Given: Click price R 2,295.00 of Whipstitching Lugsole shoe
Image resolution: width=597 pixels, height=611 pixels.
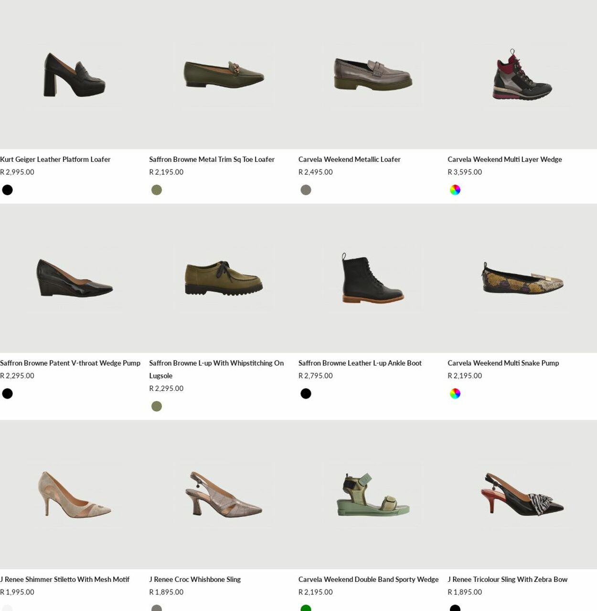Looking at the screenshot, I should (166, 389).
